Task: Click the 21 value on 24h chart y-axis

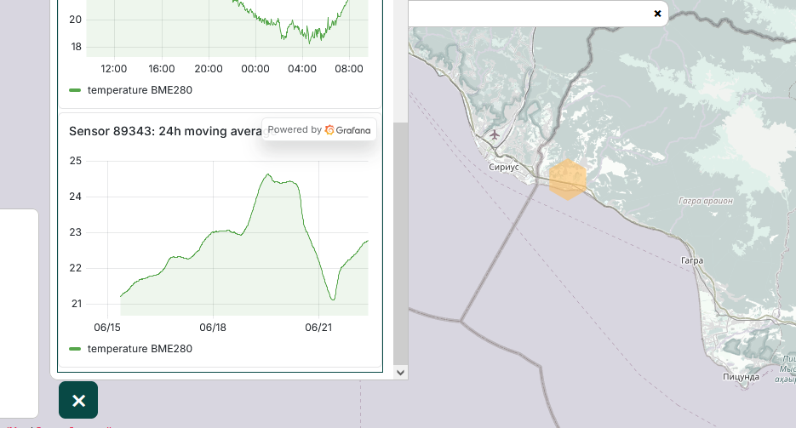Action: point(76,304)
